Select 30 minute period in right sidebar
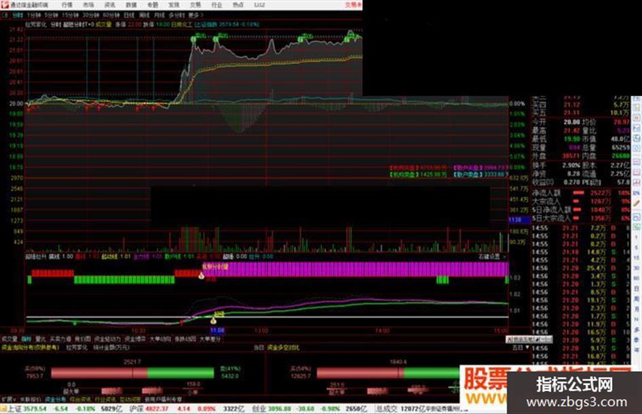Screen dimensions: 642x414 (x=637, y=268)
